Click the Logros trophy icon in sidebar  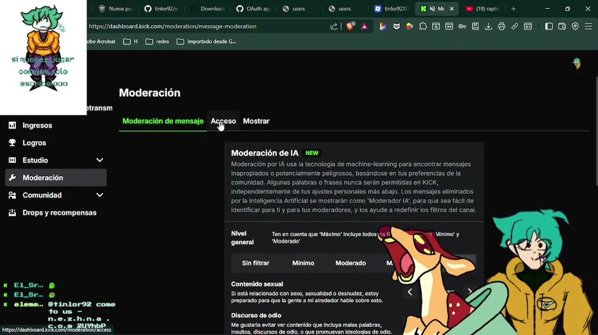coord(12,143)
